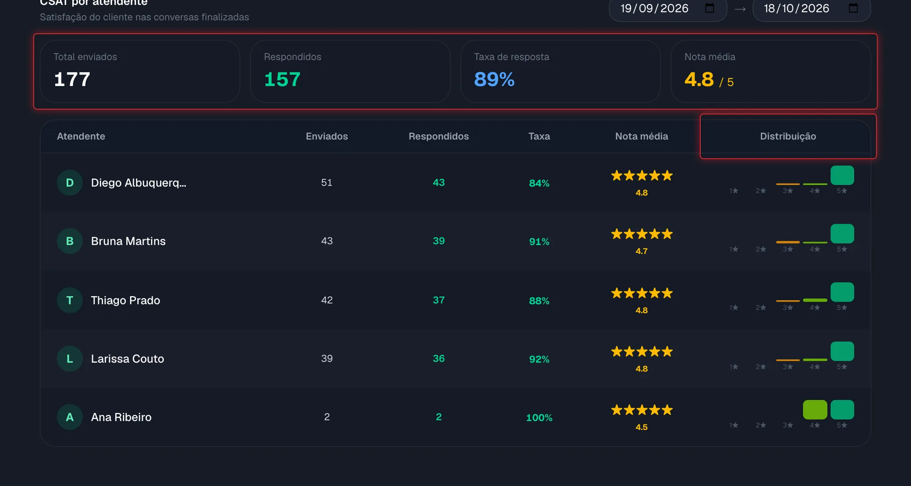Click Larissa Couto's L avatar
Screen dimensions: 911x486
point(70,359)
